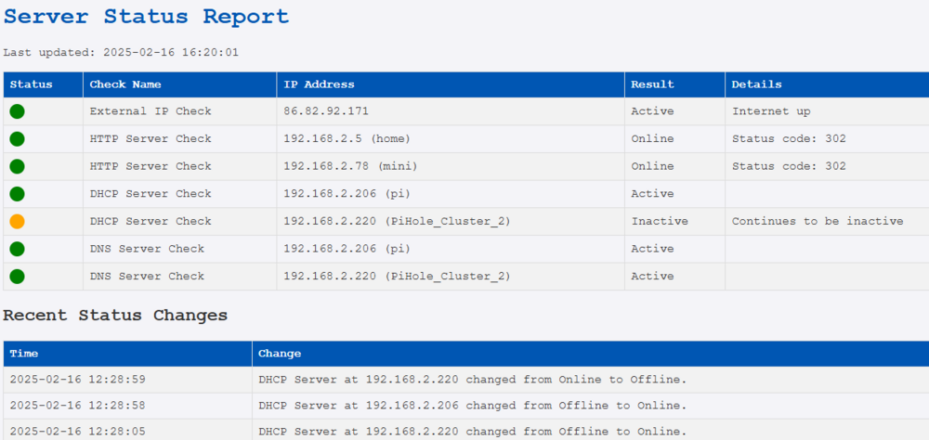The image size is (929, 440).
Task: Click green status dot for External IP Check
Action: pyautogui.click(x=17, y=111)
